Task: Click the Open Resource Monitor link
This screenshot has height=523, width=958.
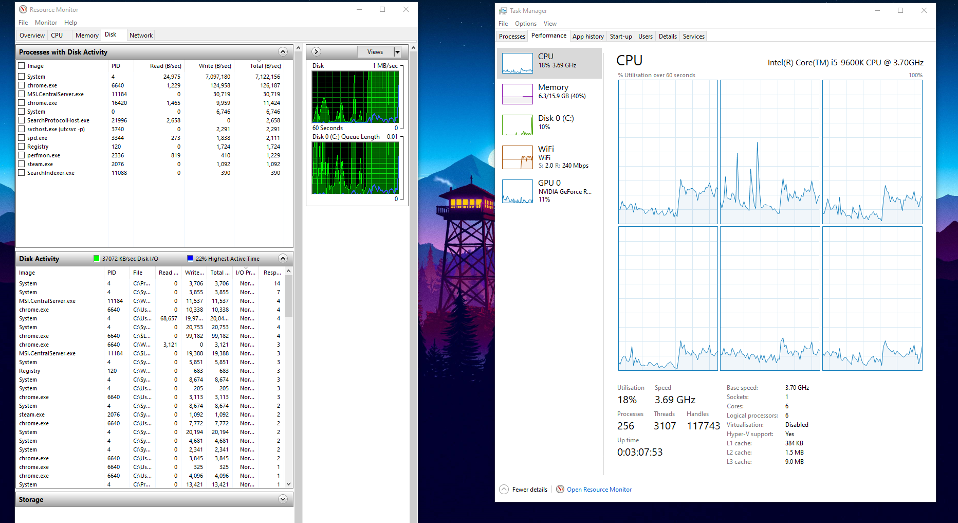Action: 599,490
